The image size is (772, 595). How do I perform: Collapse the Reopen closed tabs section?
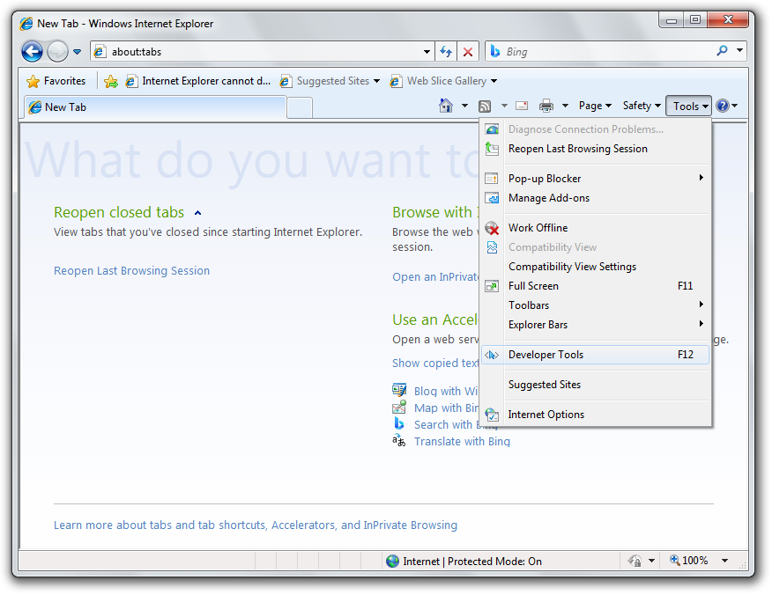[x=198, y=213]
